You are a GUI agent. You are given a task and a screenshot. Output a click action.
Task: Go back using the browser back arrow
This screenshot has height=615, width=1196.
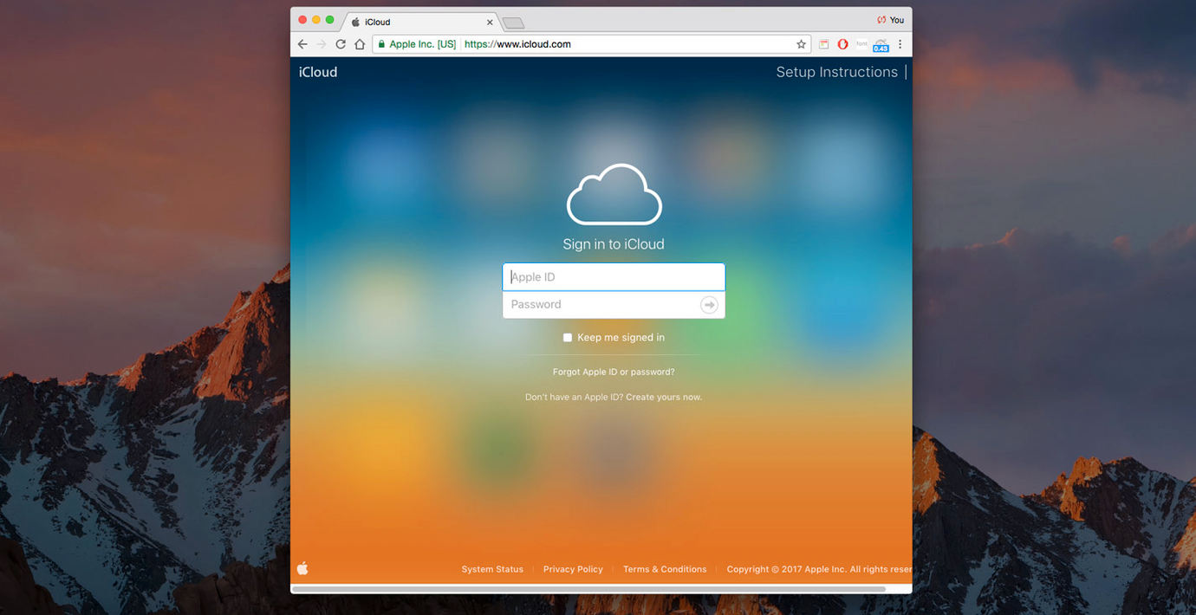[x=302, y=44]
